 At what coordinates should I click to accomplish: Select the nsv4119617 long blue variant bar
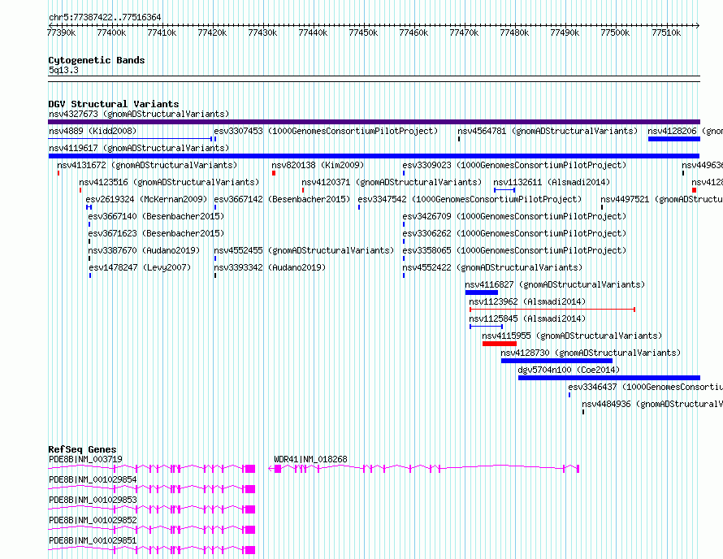point(374,156)
